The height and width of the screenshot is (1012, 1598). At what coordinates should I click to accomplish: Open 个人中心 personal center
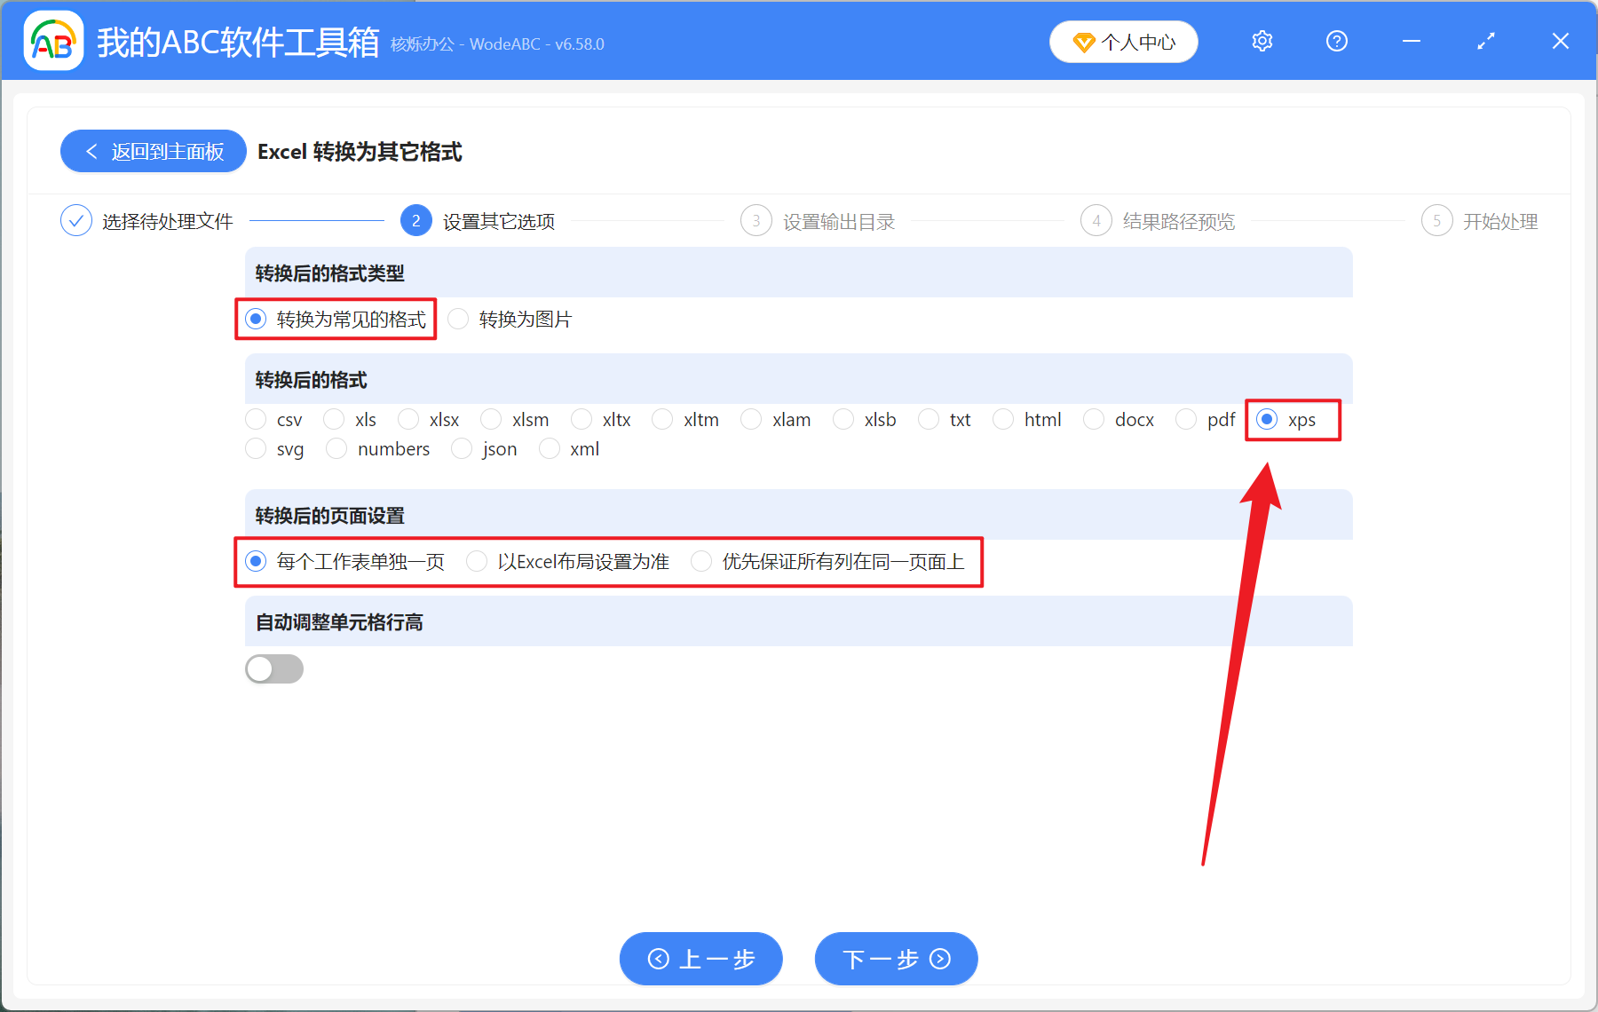[1123, 42]
